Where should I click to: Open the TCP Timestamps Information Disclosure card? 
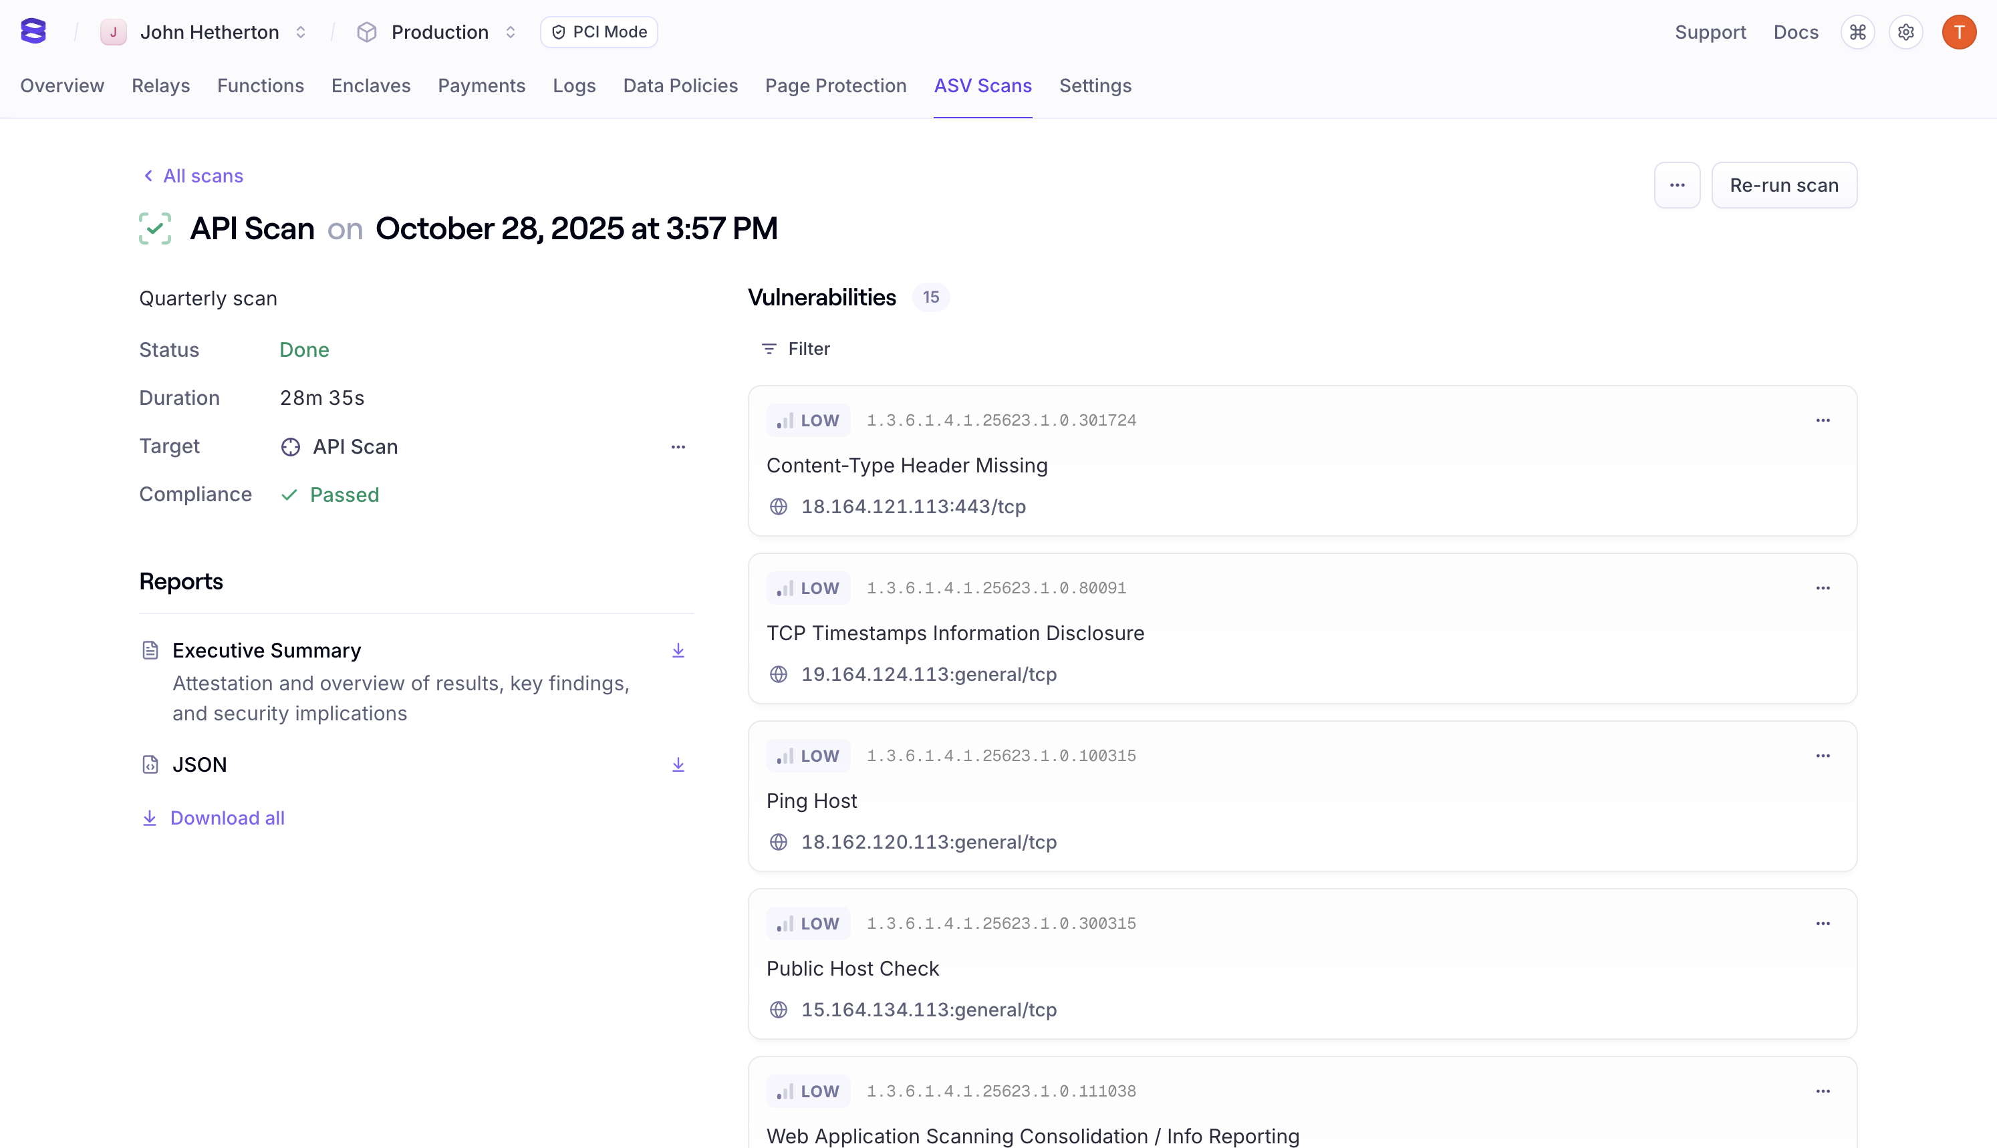pos(955,633)
